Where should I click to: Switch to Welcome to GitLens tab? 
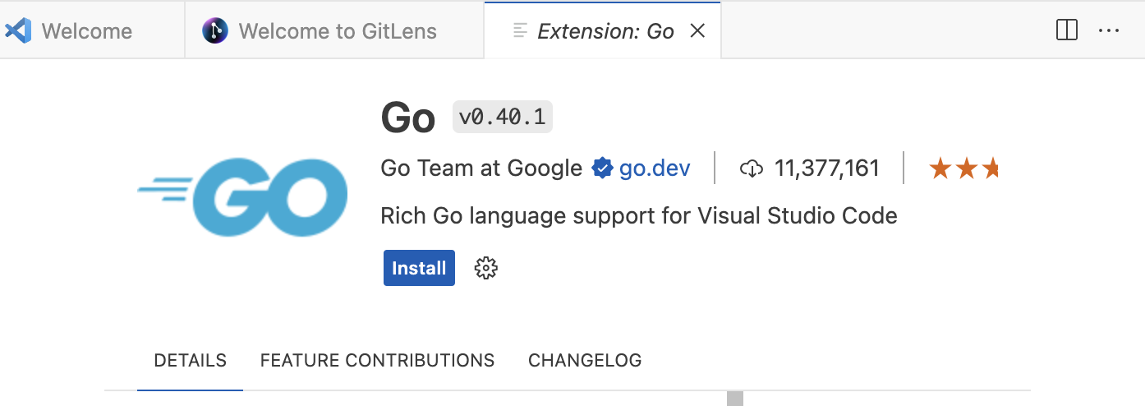point(338,31)
